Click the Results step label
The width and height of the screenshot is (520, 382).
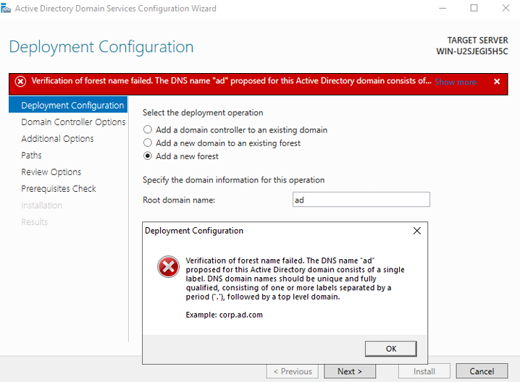click(35, 222)
